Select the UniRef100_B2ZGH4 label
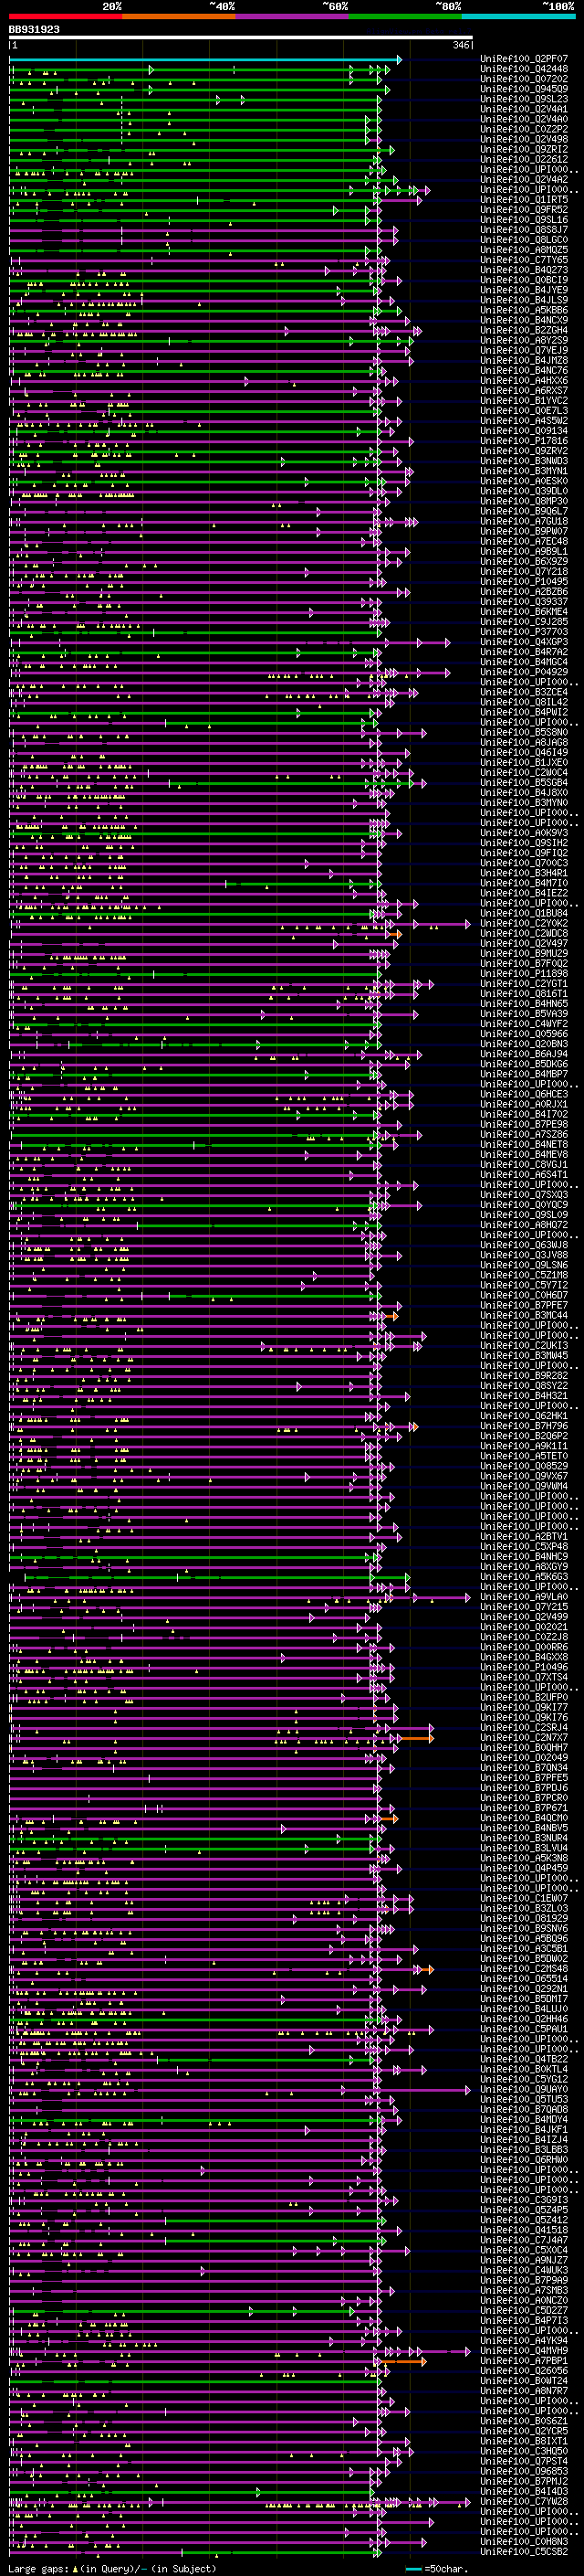Viewport: 584px width, 2576px height. coord(524,330)
